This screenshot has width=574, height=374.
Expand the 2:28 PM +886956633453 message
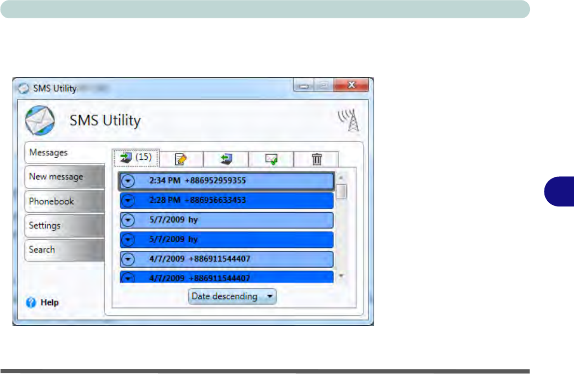(x=128, y=200)
